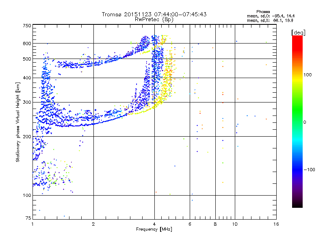Click the y-axis tick label '500'
The image size is (325, 244).
point(27,59)
